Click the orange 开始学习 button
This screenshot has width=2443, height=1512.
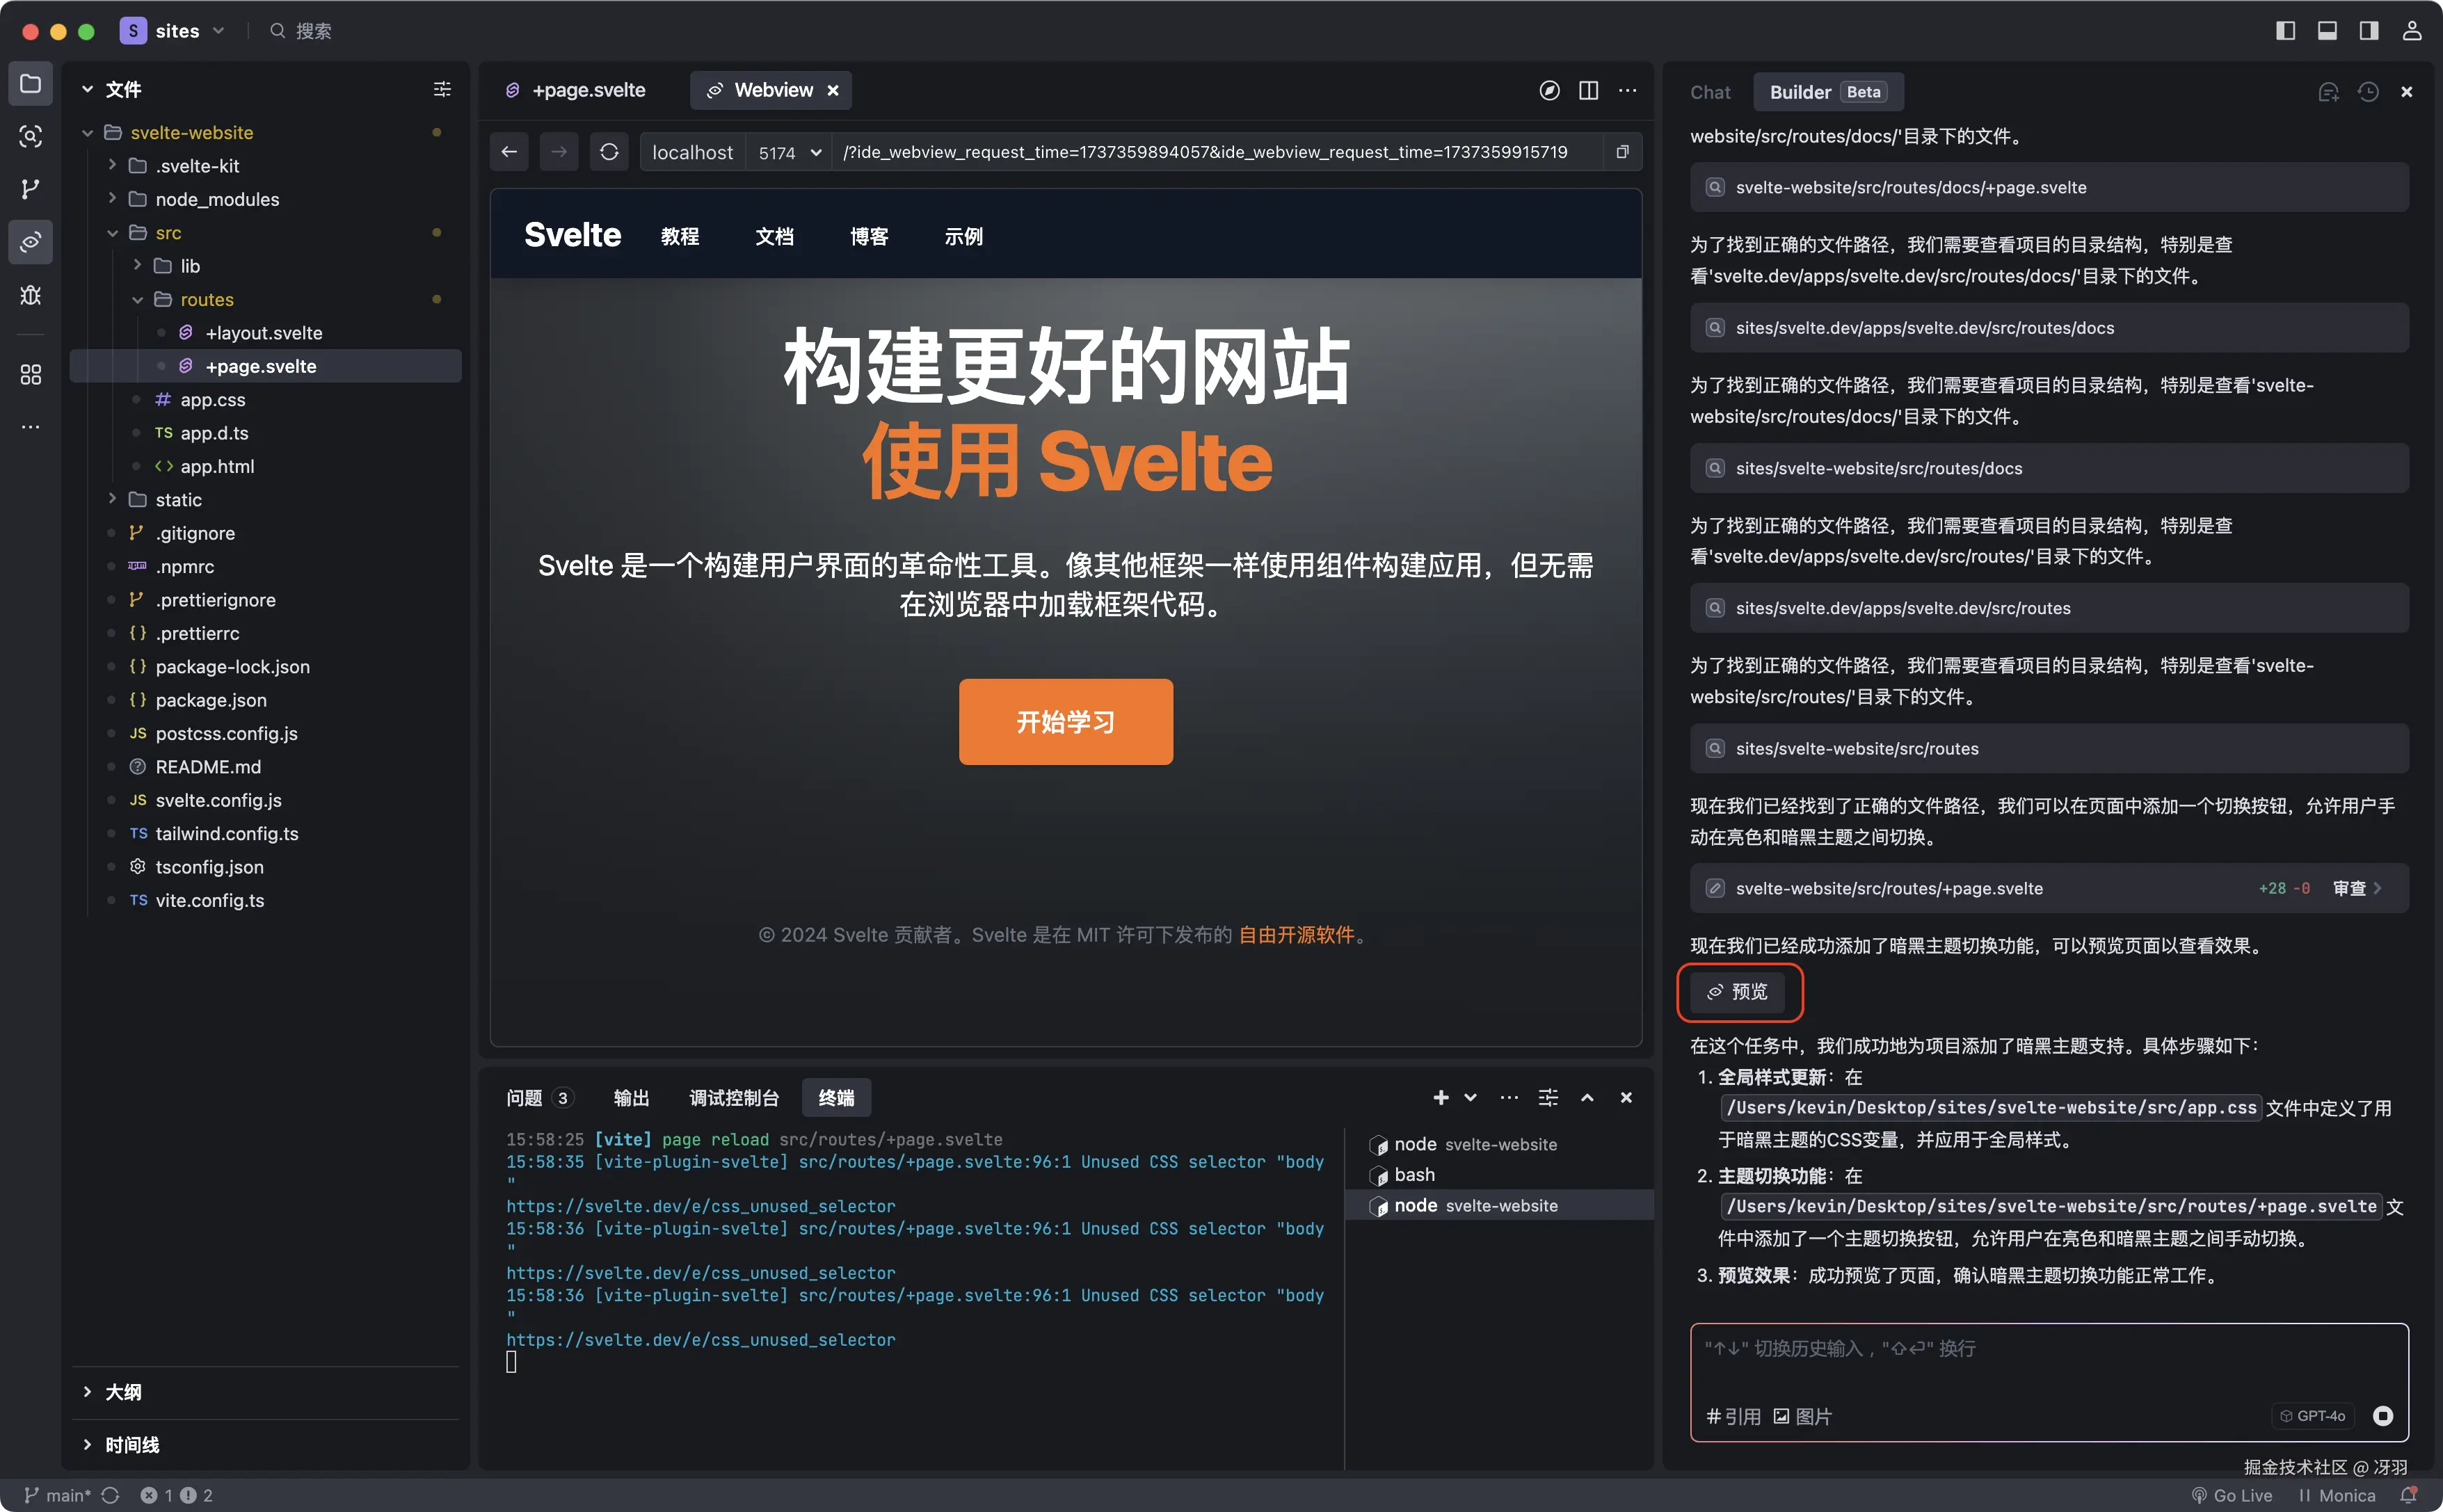pyautogui.click(x=1065, y=722)
